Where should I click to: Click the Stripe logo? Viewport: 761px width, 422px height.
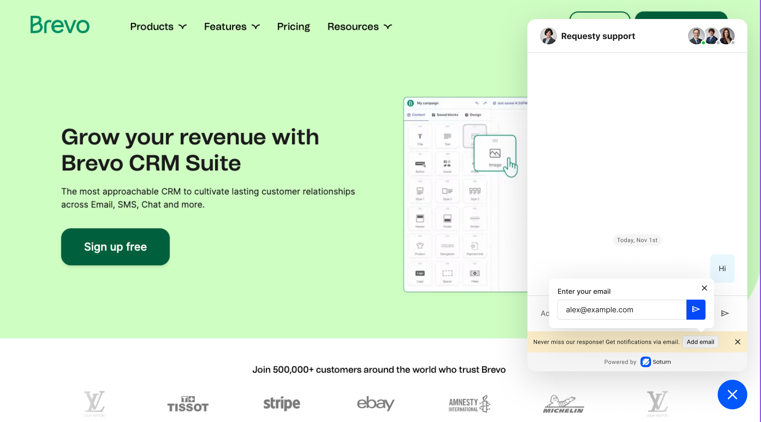281,404
